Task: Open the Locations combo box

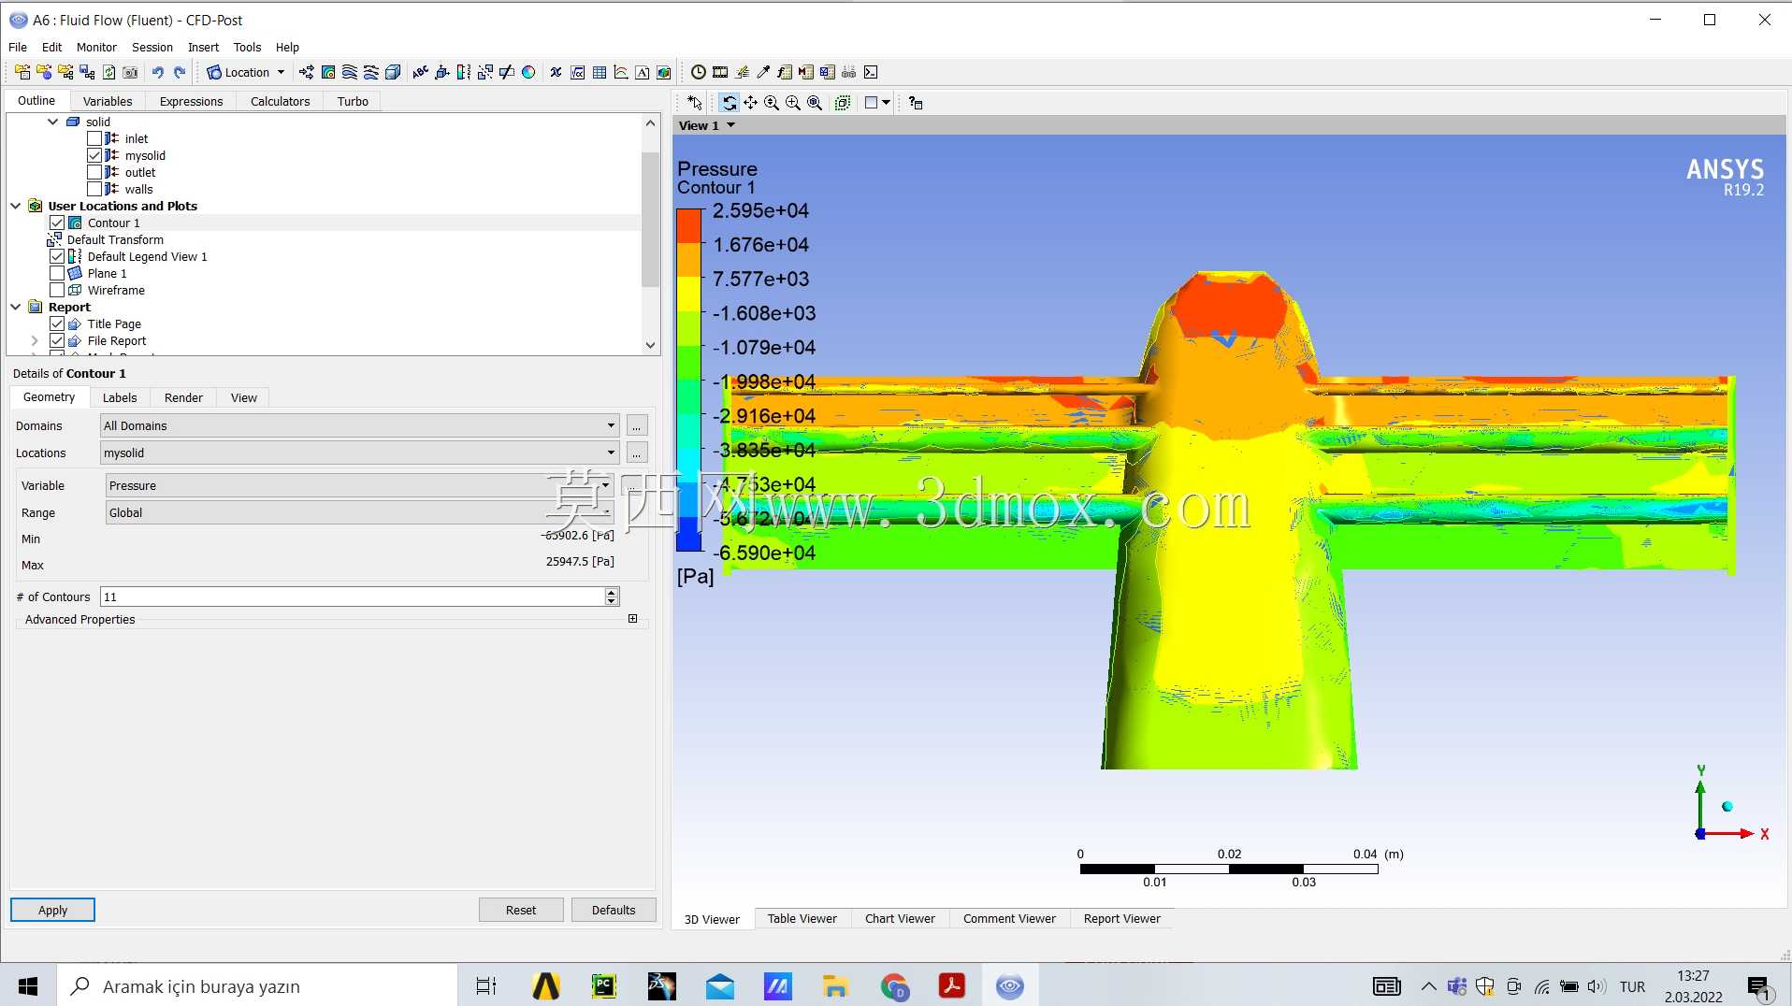Action: click(x=359, y=453)
